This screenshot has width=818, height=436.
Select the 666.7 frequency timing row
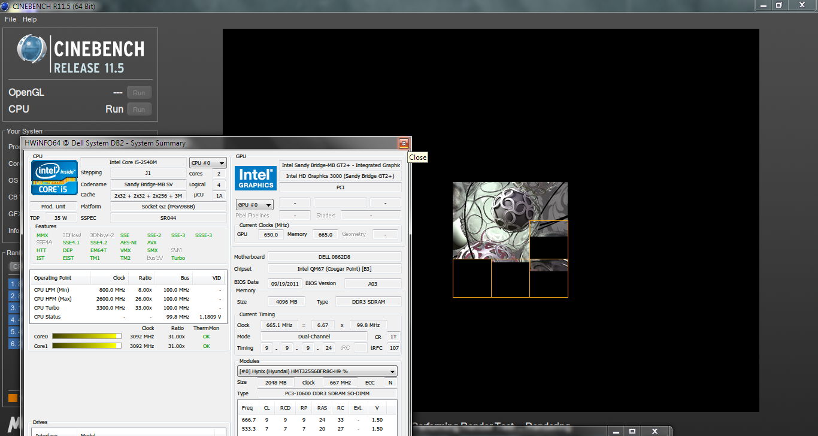click(x=316, y=420)
